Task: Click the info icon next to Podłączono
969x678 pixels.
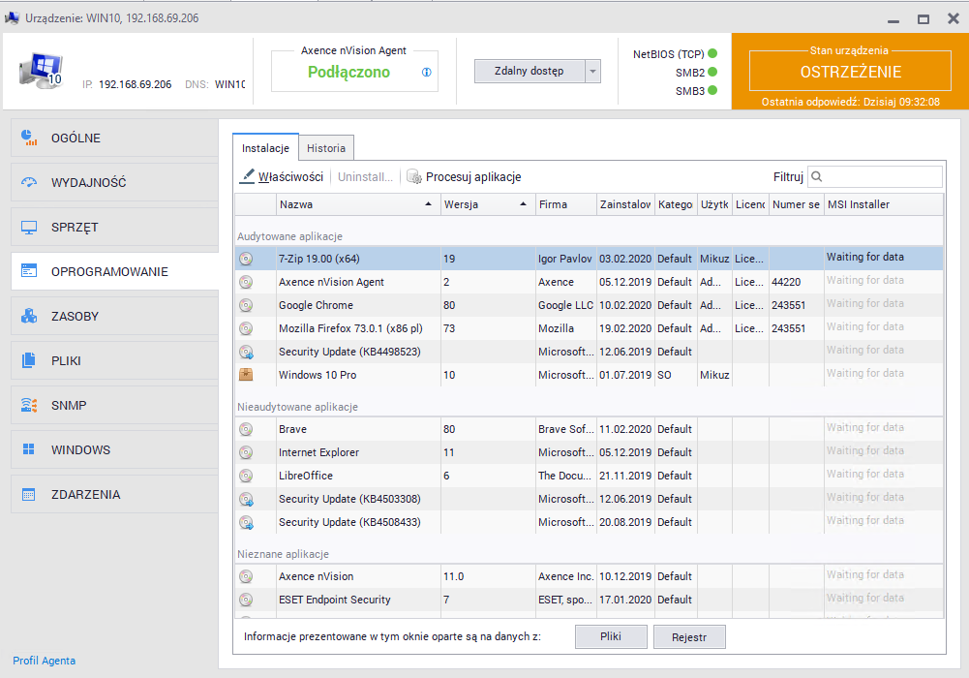Action: (427, 73)
